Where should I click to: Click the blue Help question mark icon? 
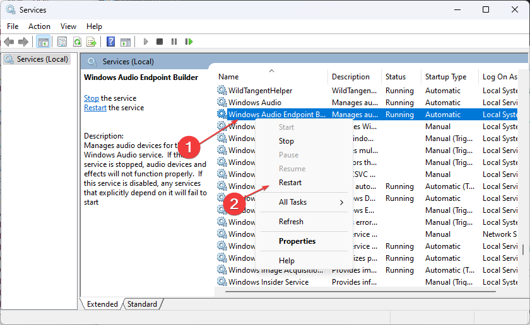pos(110,42)
